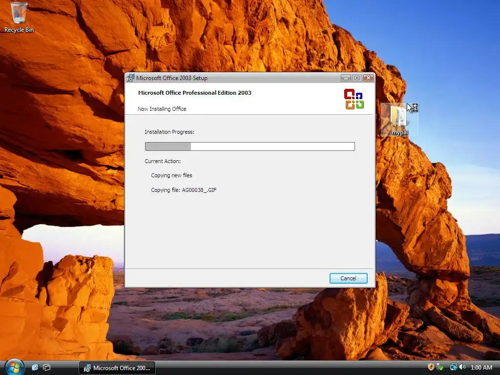Click the 'Current Action:' label
The width and height of the screenshot is (500, 375).
163,161
